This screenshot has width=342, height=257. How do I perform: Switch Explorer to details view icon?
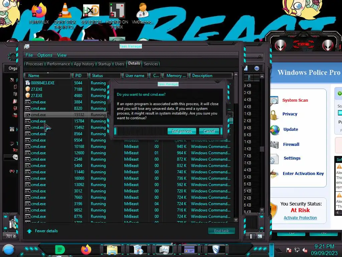[252, 236]
